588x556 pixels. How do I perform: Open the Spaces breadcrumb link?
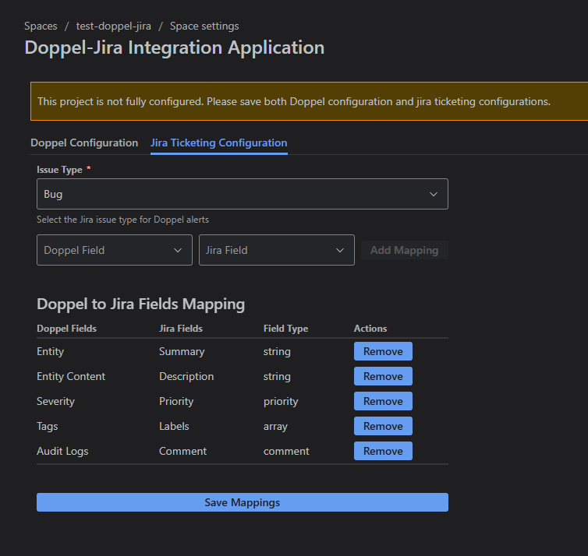(41, 26)
